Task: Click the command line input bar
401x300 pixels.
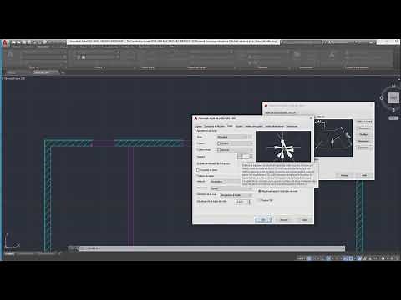Action: click(211, 248)
